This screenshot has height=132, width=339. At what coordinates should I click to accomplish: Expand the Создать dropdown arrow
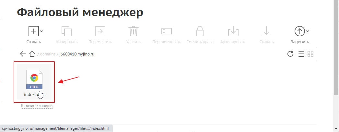click(x=41, y=31)
